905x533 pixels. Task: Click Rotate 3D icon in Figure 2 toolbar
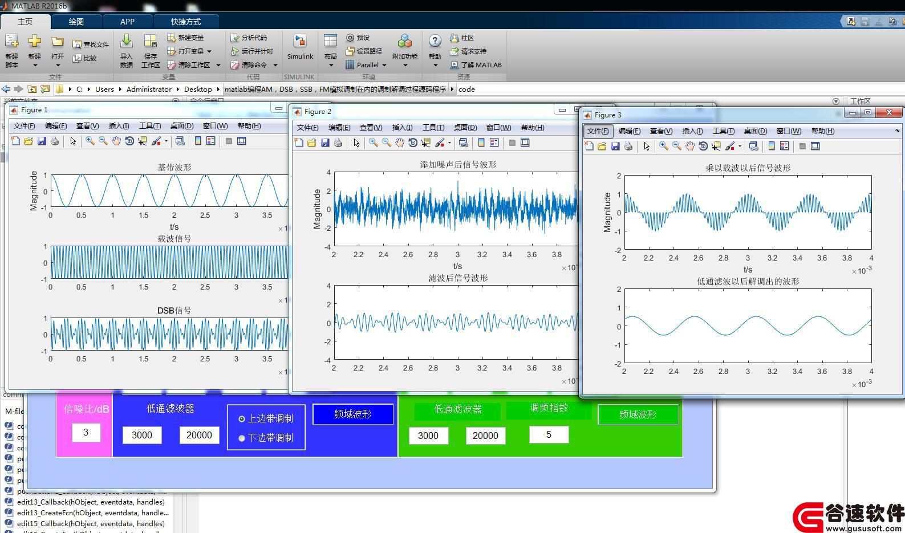[x=413, y=143]
